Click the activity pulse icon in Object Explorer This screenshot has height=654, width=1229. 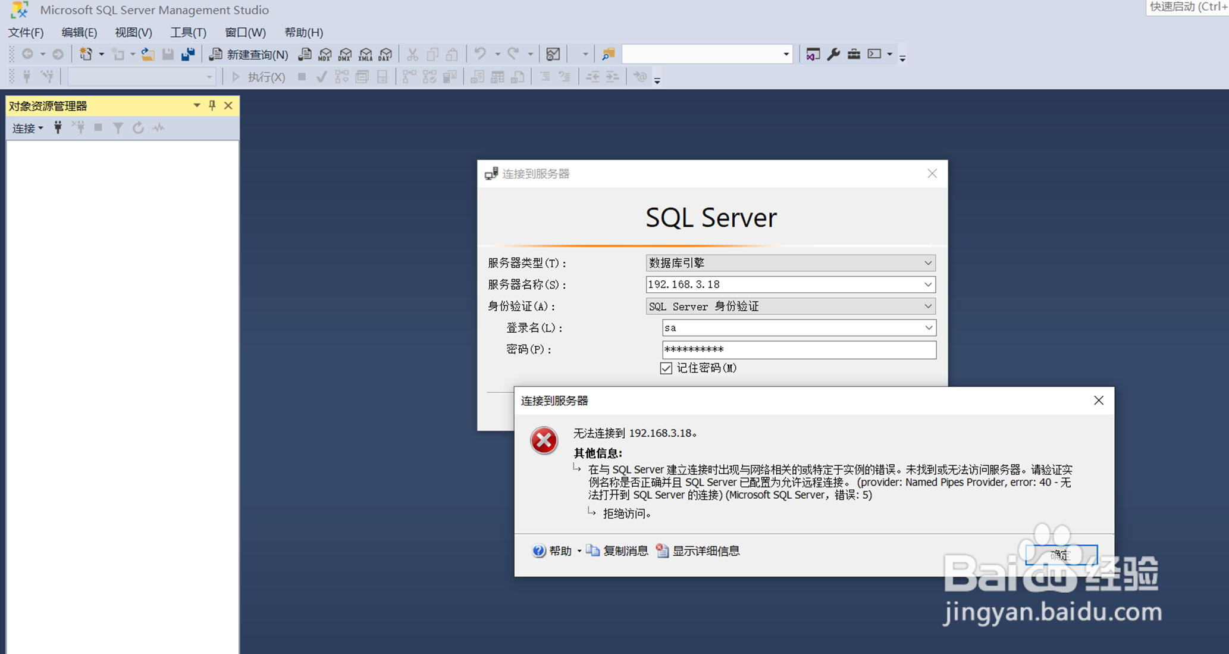pos(158,127)
